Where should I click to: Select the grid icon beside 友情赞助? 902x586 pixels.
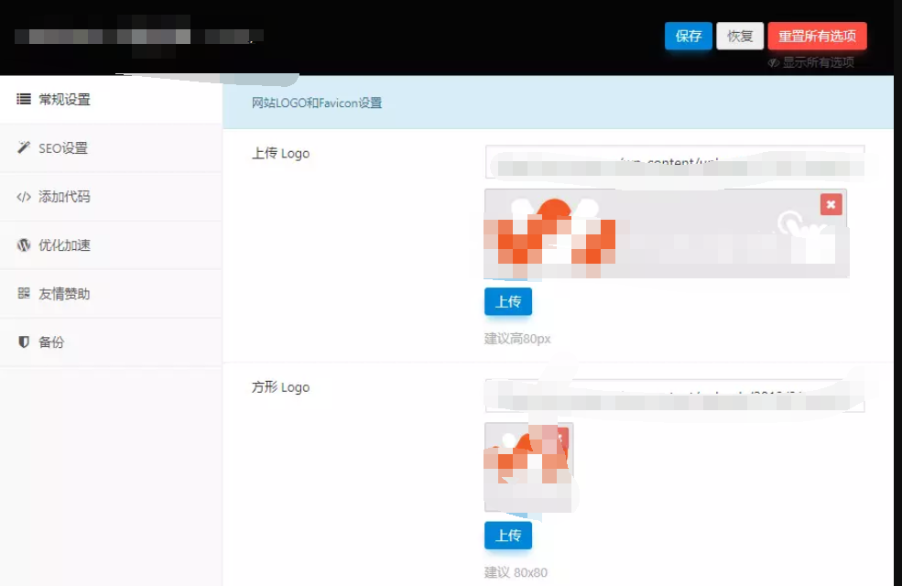coord(23,293)
